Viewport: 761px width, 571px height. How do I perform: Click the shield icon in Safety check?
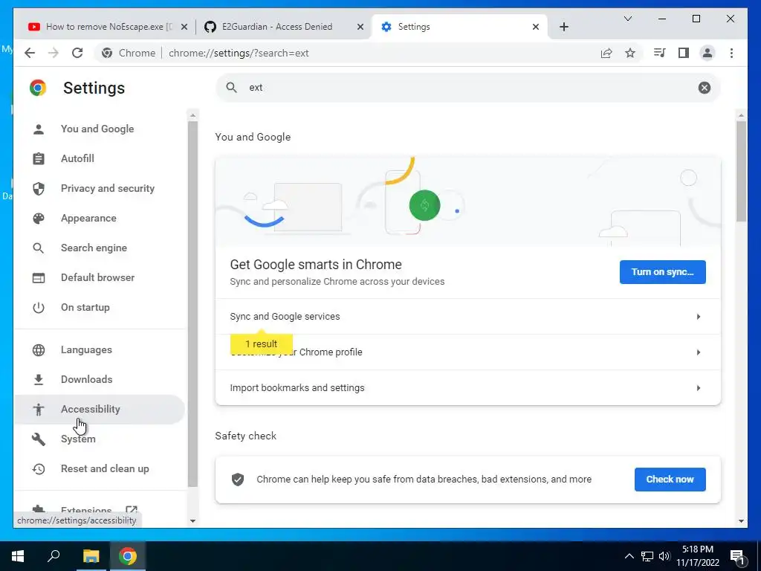click(x=238, y=480)
